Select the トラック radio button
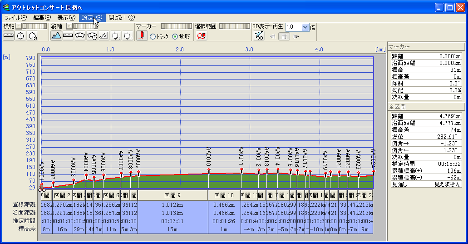Image resolution: width=468 pixels, height=244 pixels. [153, 37]
